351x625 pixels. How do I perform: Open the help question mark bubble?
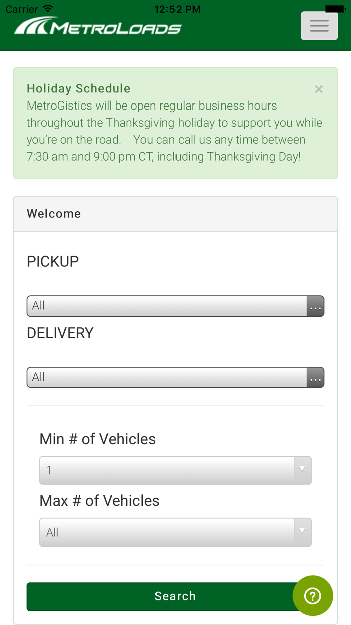tap(313, 596)
